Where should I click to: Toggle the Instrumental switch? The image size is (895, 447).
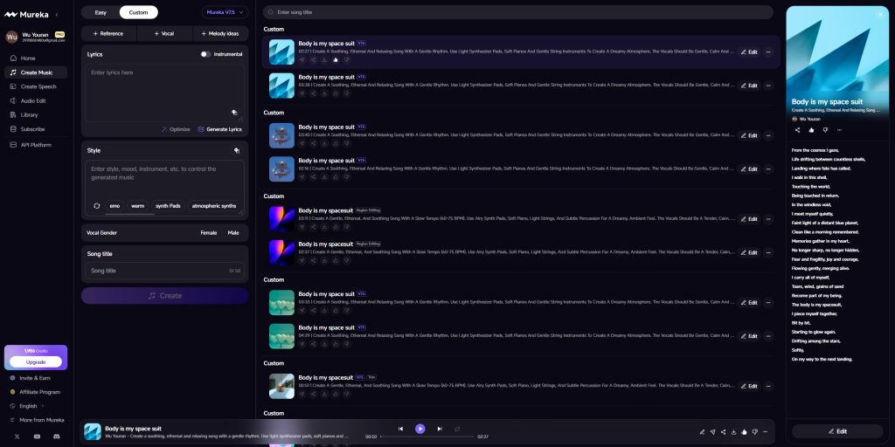pos(205,54)
